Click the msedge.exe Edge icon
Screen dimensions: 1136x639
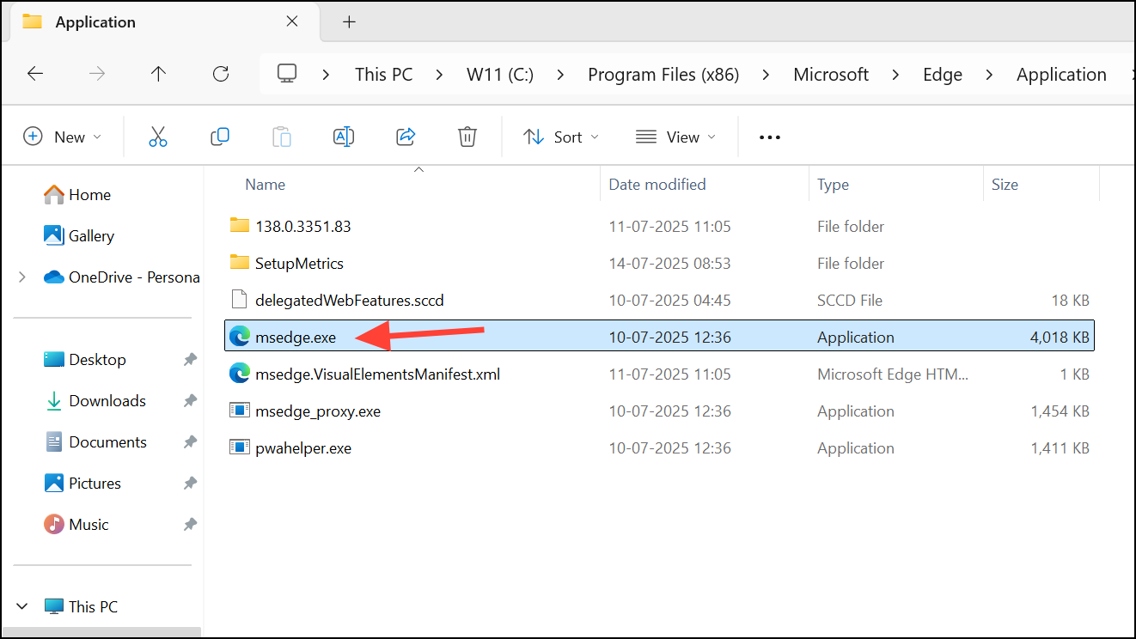coord(240,338)
